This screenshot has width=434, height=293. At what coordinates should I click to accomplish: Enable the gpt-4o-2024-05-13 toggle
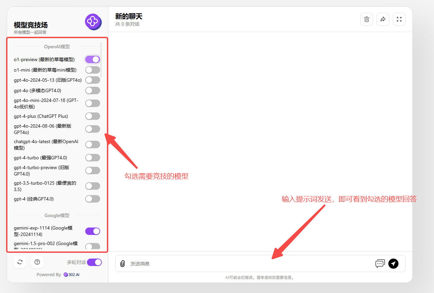tap(93, 80)
